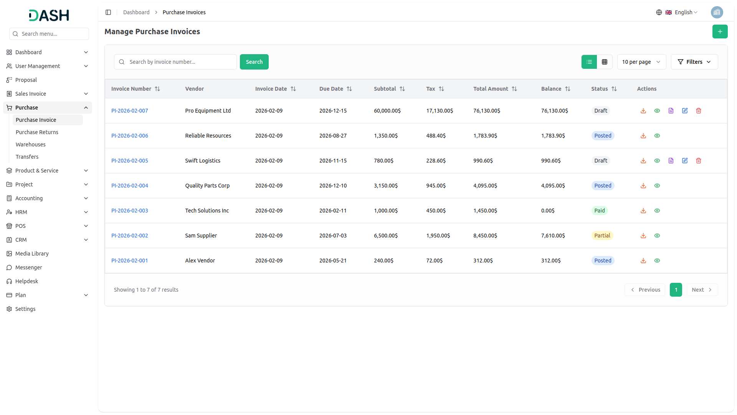Go to Warehouses menu item
Viewport: 737px width, 415px height.
pos(31,144)
